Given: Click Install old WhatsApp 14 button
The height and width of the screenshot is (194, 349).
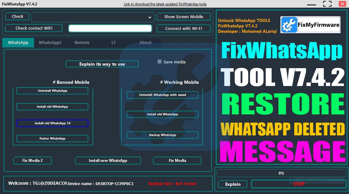Looking at the screenshot, I should pyautogui.click(x=52, y=123).
